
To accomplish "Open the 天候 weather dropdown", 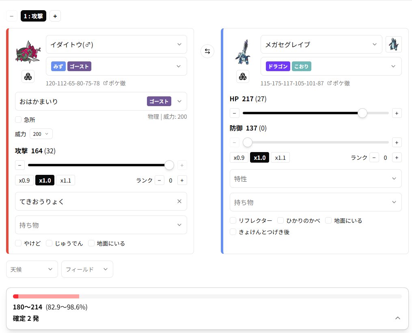I will [x=32, y=269].
